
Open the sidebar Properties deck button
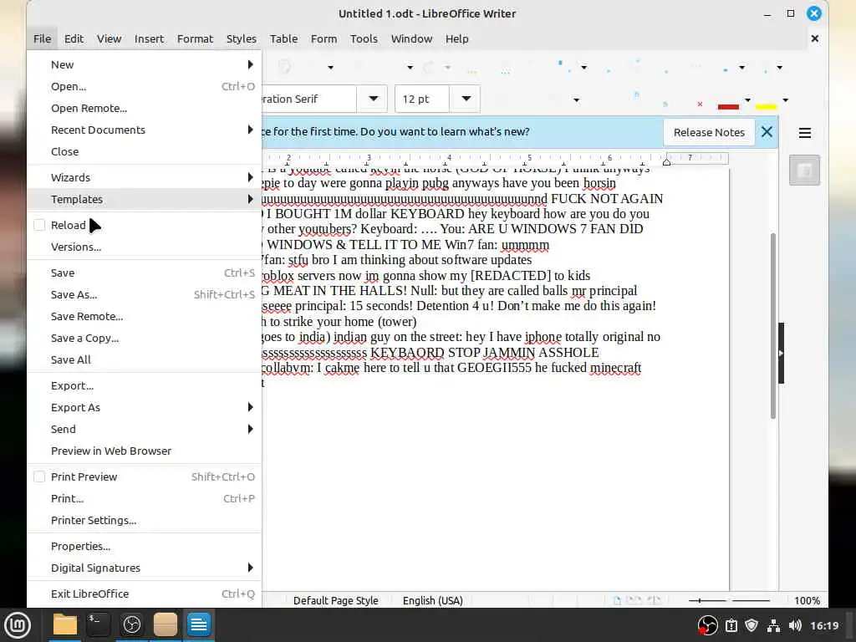click(x=805, y=171)
